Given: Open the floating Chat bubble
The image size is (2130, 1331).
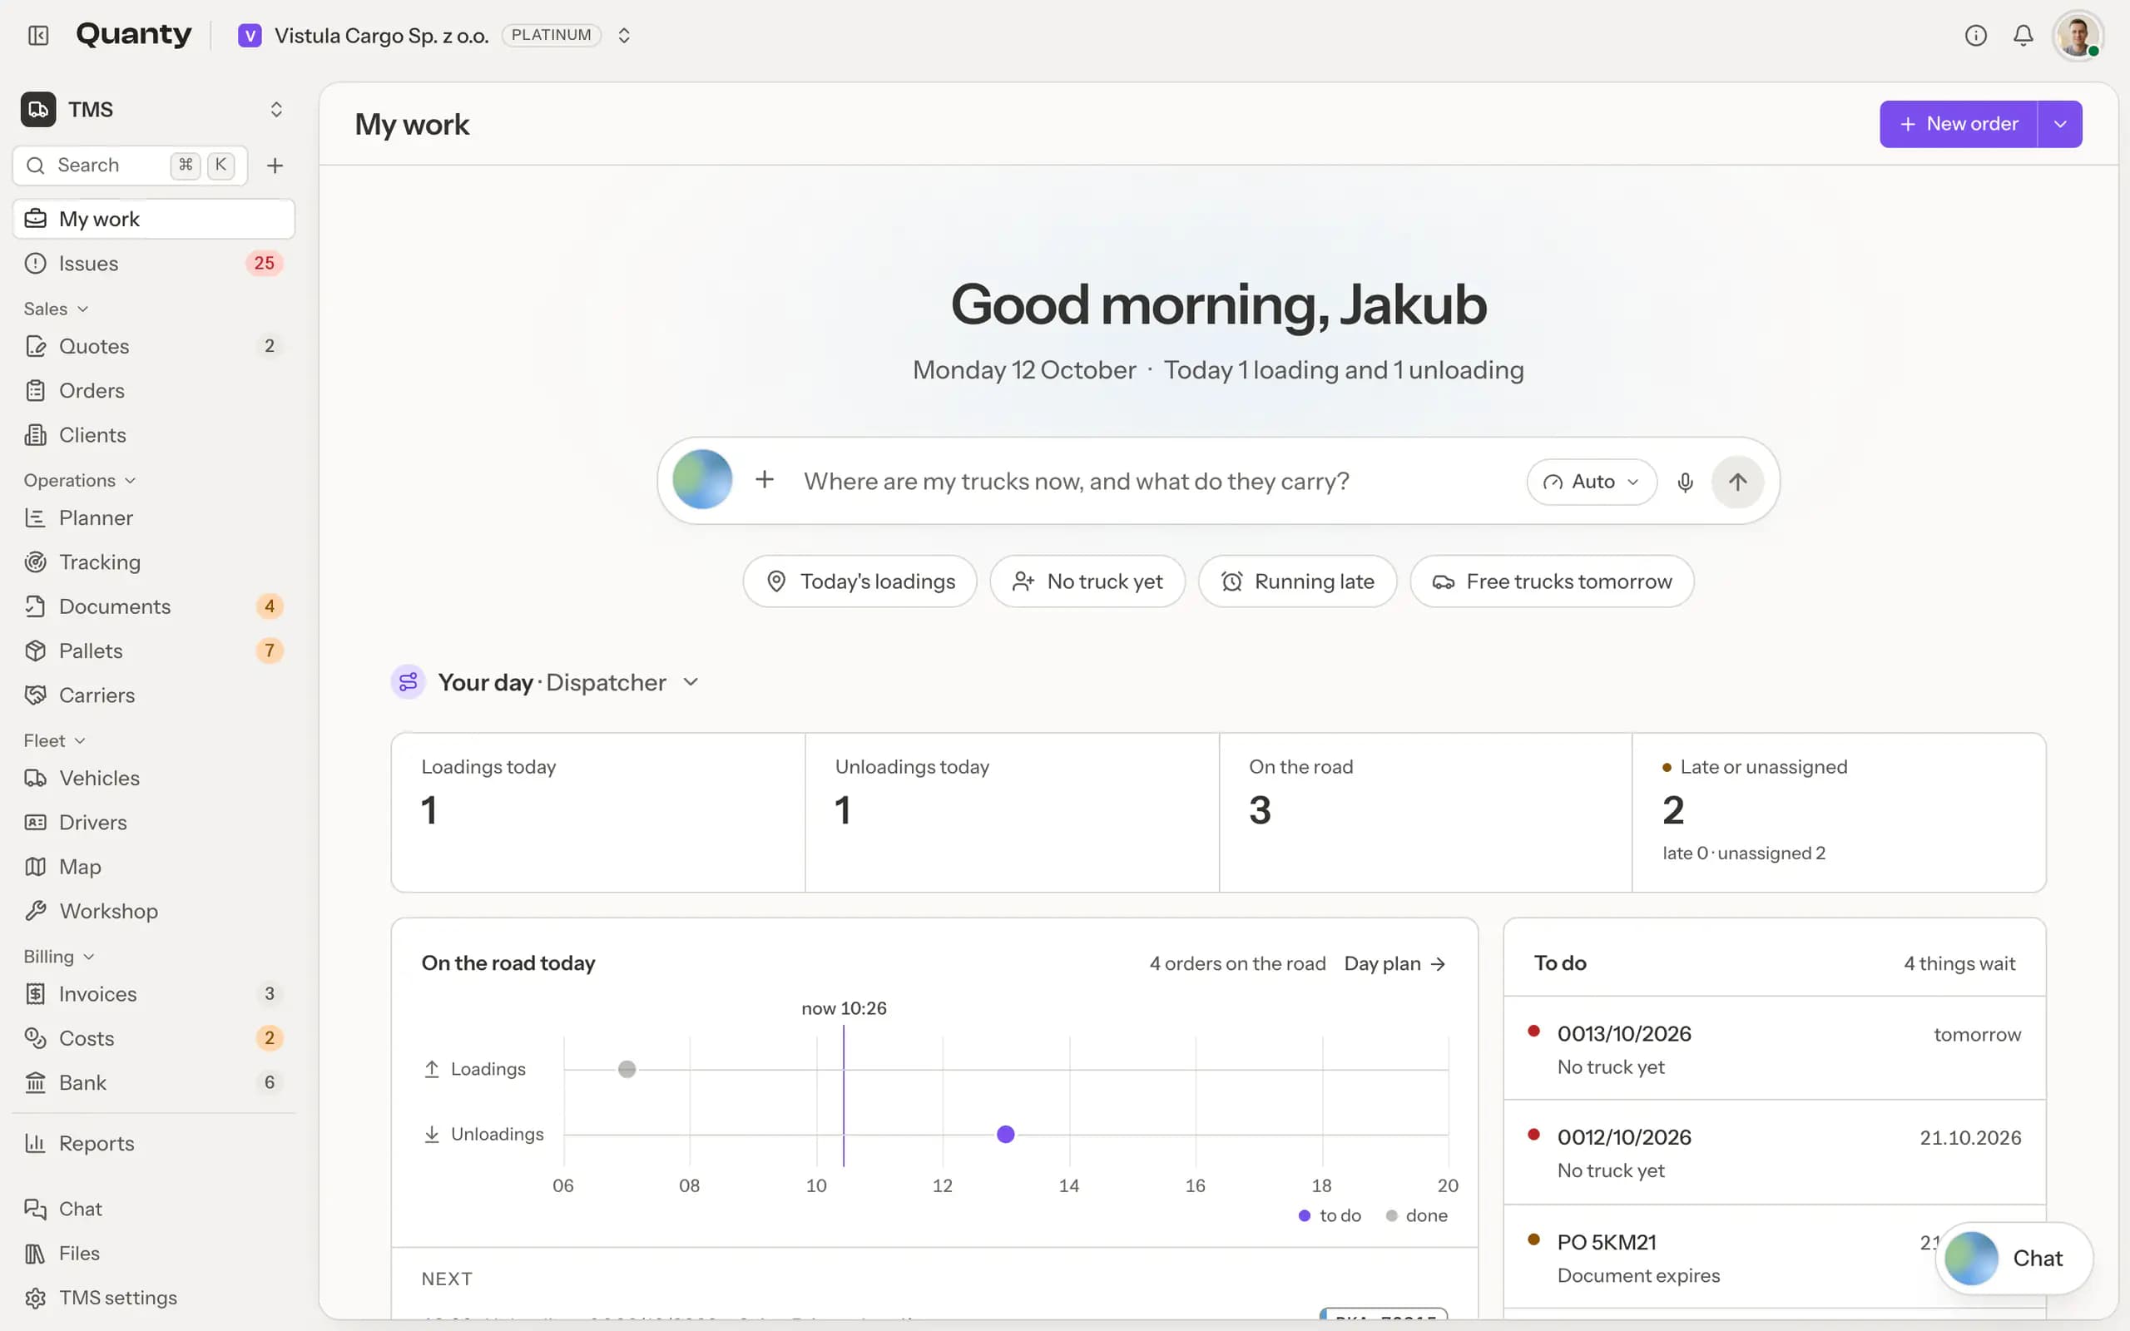Looking at the screenshot, I should 2014,1258.
